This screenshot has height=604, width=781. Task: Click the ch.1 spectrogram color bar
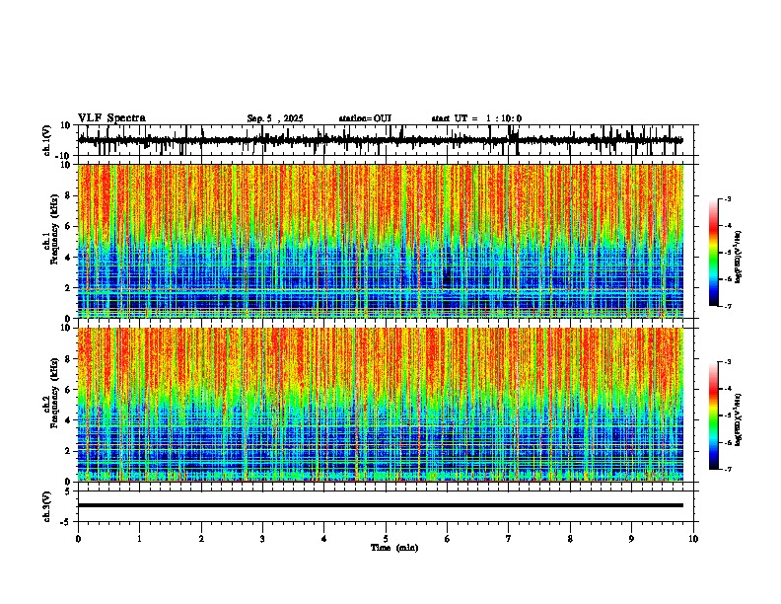[713, 253]
